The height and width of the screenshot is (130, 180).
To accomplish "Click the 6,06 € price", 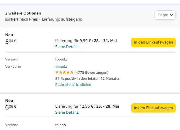I will tap(11, 107).
